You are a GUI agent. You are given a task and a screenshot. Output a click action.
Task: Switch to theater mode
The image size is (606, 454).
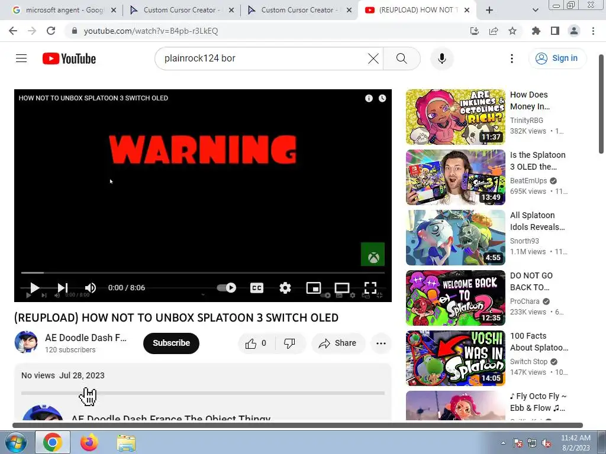(x=341, y=288)
